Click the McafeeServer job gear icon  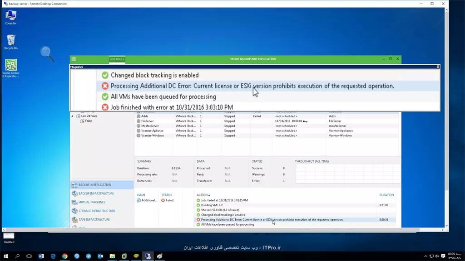pyautogui.click(x=138, y=126)
